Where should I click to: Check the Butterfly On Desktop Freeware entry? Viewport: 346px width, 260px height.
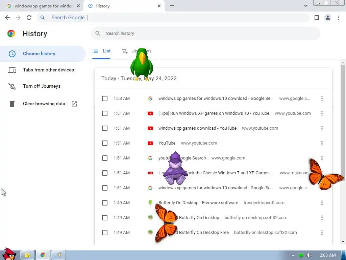pos(105,203)
